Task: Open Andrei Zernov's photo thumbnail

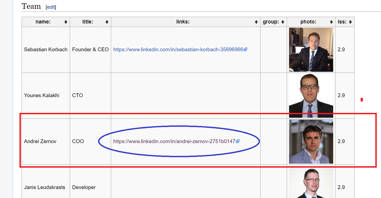Action: tap(311, 142)
